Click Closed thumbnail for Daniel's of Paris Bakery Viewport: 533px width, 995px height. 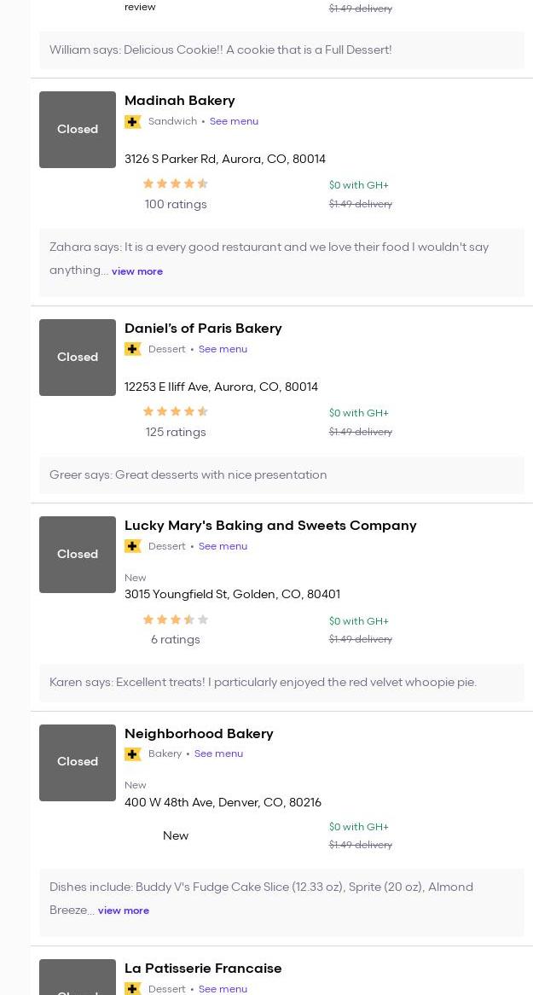(x=78, y=358)
